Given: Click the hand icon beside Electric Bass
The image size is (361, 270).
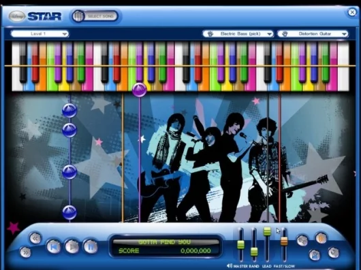Looking at the screenshot, I should 210,34.
